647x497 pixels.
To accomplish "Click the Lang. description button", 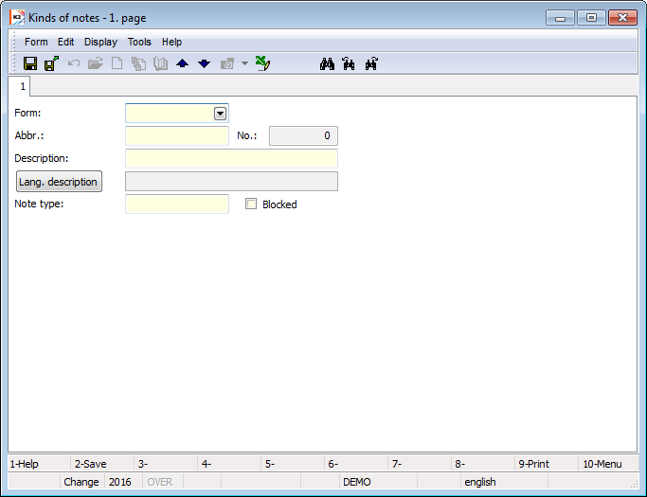I will pos(59,182).
